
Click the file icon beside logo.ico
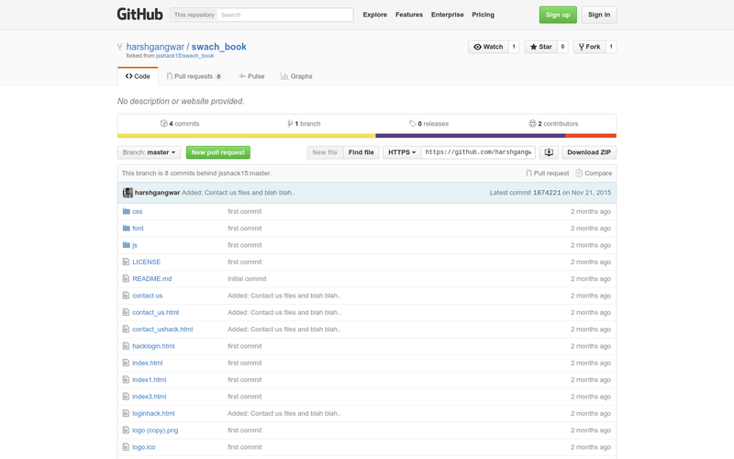coord(126,447)
